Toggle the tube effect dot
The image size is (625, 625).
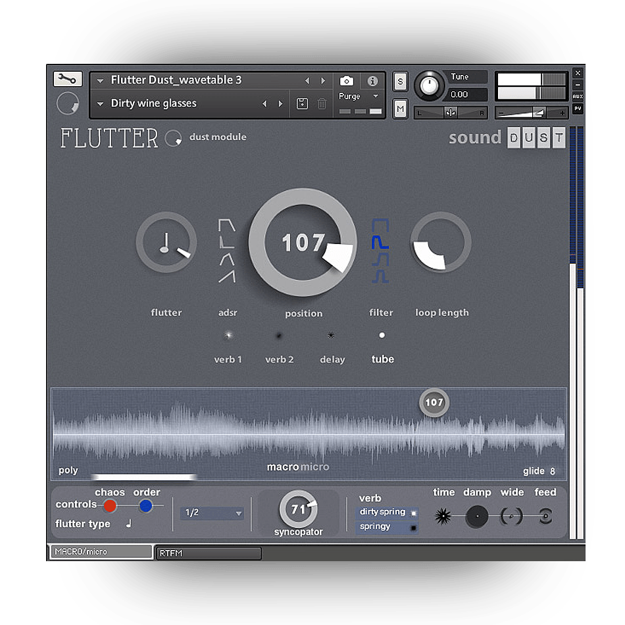(382, 336)
